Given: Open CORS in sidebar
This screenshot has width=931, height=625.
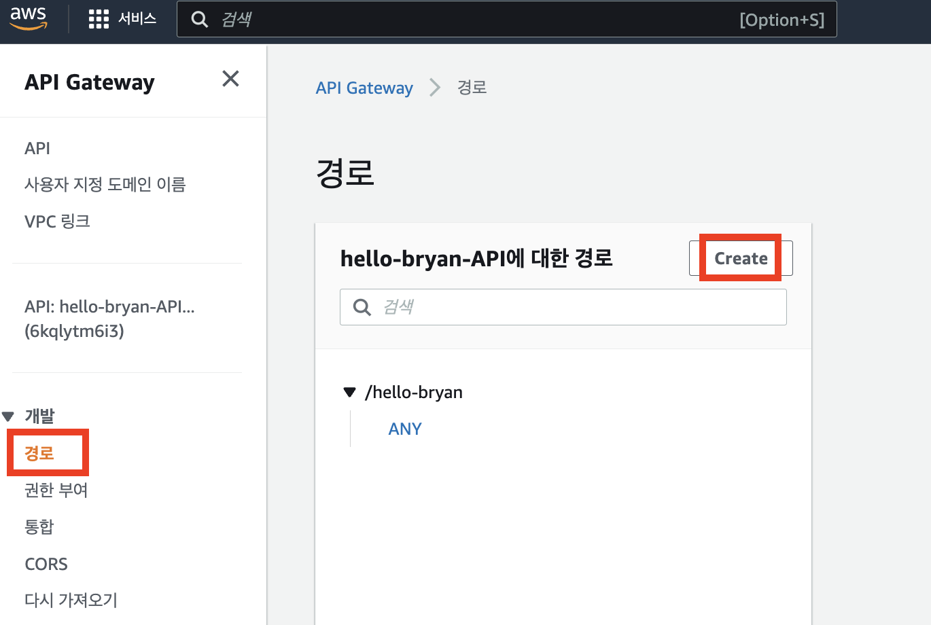Looking at the screenshot, I should point(46,564).
